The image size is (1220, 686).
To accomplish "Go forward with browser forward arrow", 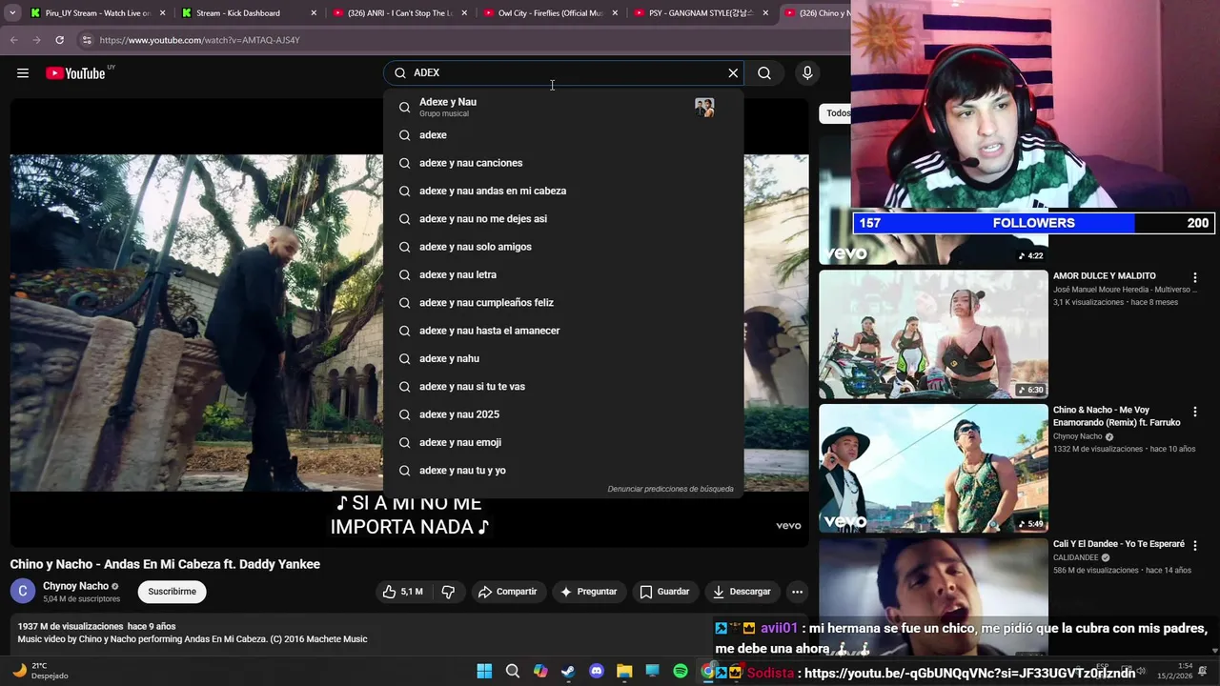I will [x=36, y=40].
